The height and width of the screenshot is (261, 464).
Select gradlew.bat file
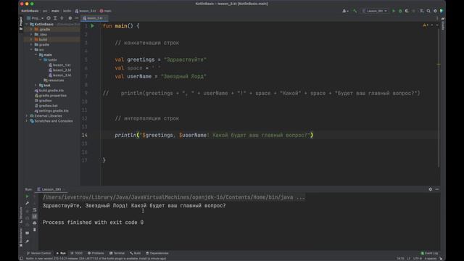(46, 105)
